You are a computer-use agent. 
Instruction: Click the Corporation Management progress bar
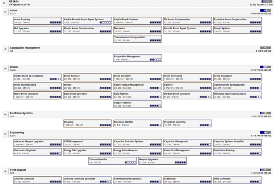pyautogui.click(x=265, y=48)
